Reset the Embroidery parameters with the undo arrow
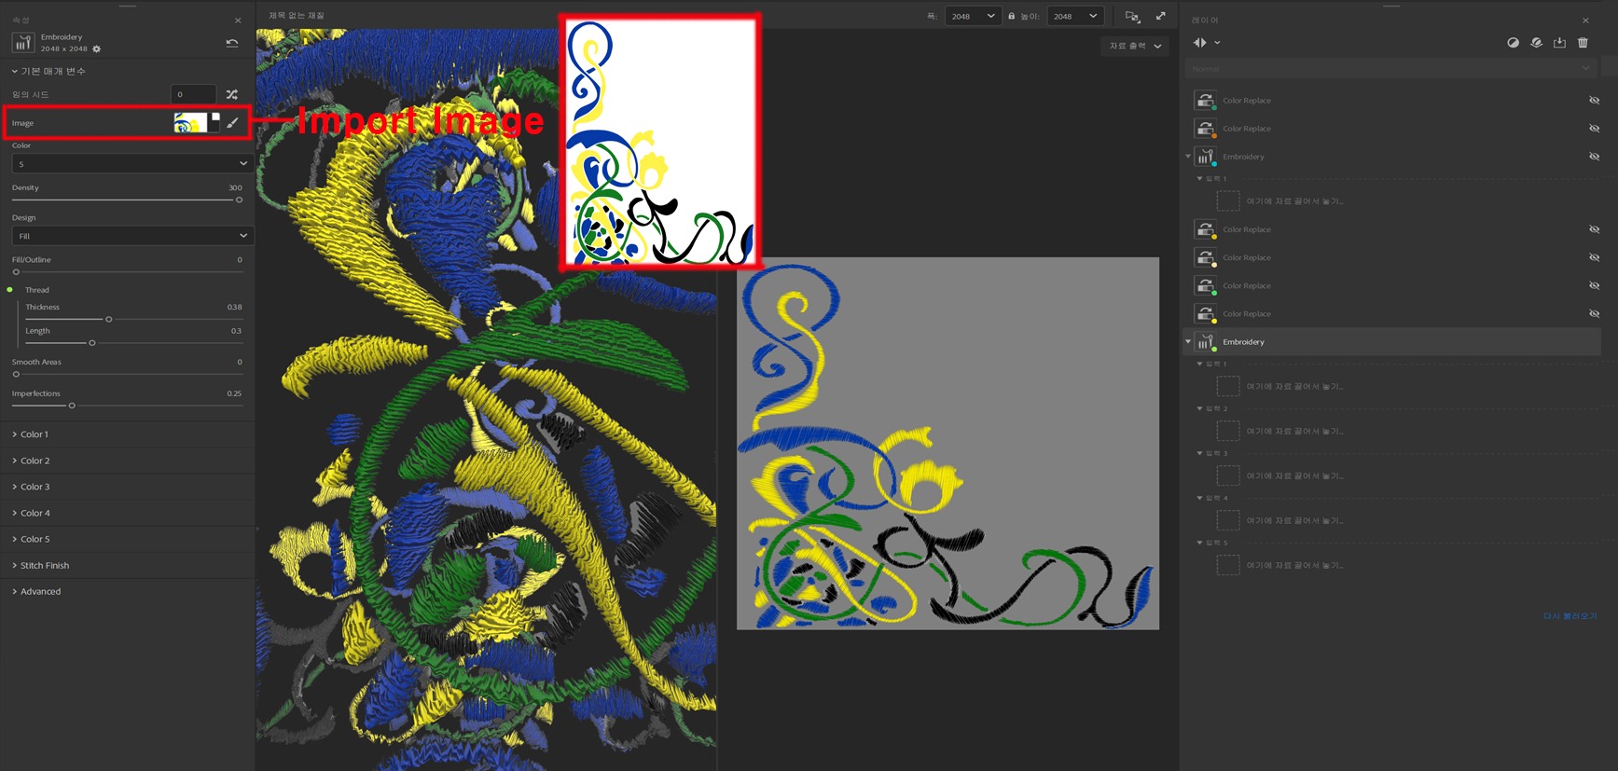1618x771 pixels. tap(232, 43)
